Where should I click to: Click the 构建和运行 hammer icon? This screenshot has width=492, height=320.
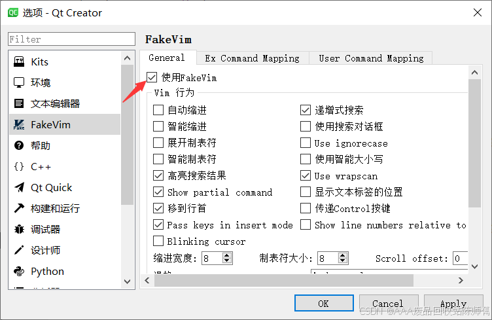click(19, 208)
